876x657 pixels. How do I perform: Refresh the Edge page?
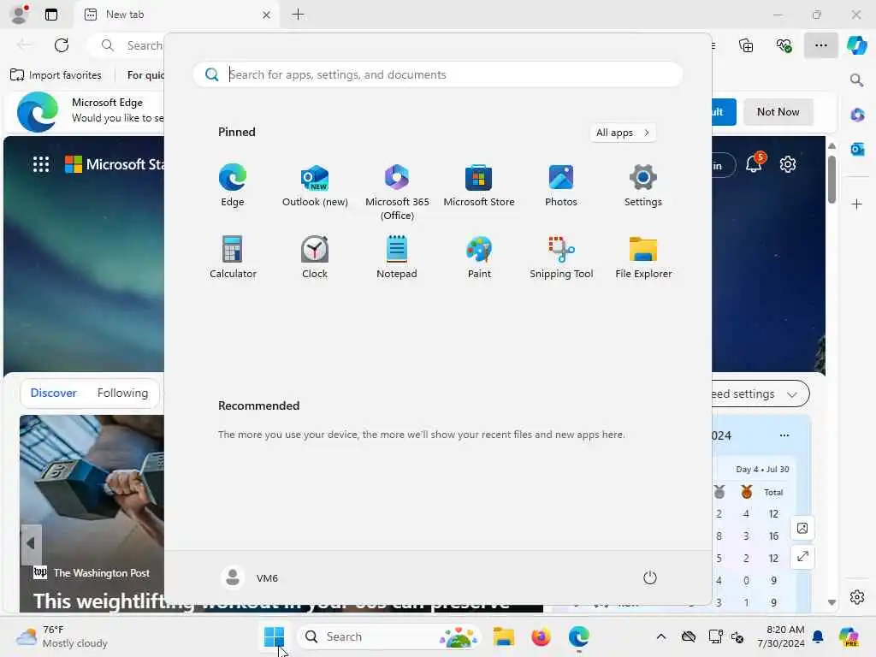62,45
